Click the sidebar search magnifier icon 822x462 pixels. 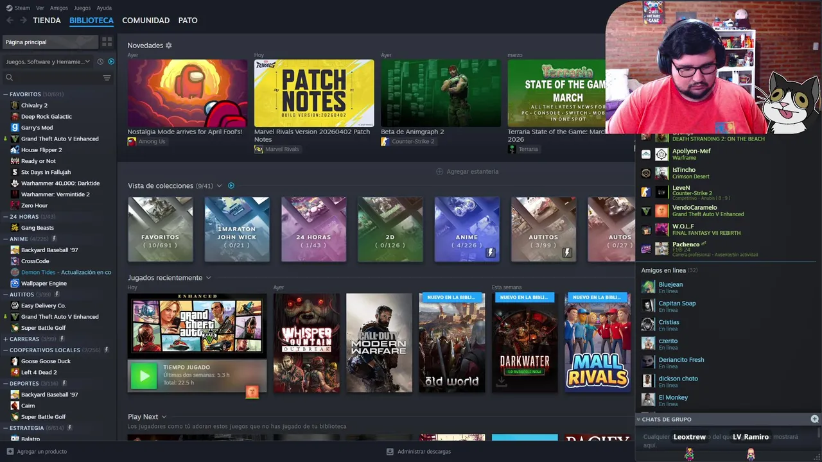[9, 78]
